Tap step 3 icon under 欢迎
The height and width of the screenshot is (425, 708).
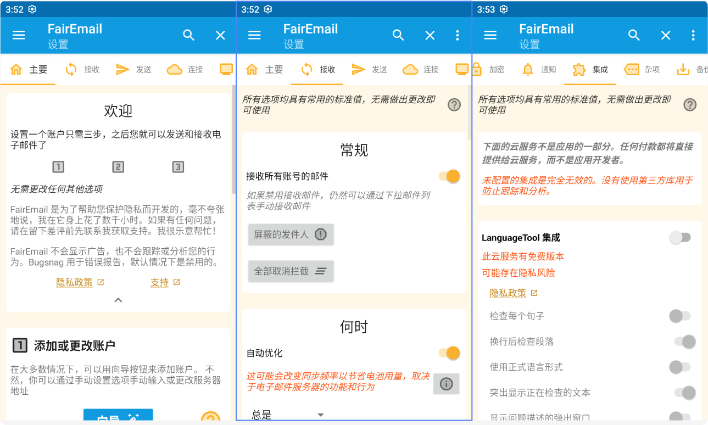click(177, 167)
